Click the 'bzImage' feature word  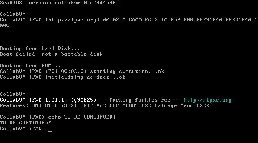[166, 106]
